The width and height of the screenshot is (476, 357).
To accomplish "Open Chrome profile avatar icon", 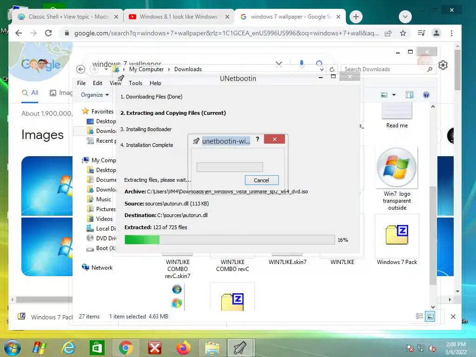I will (x=436, y=33).
